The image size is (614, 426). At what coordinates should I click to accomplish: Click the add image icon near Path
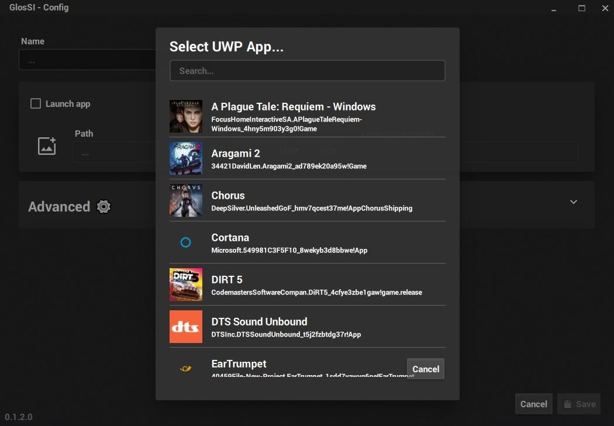click(47, 146)
